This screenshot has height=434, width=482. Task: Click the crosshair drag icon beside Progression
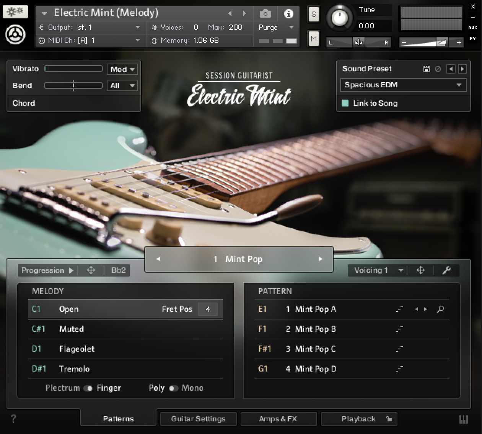(x=91, y=270)
